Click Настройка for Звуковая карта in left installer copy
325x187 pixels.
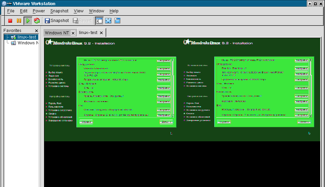click(x=164, y=74)
